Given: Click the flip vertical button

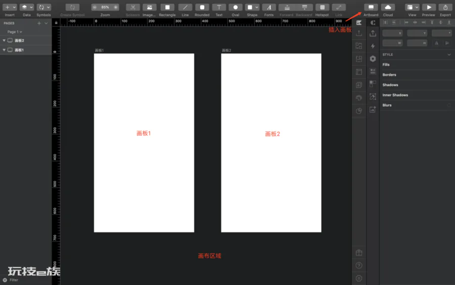Looking at the screenshot, I should [447, 43].
